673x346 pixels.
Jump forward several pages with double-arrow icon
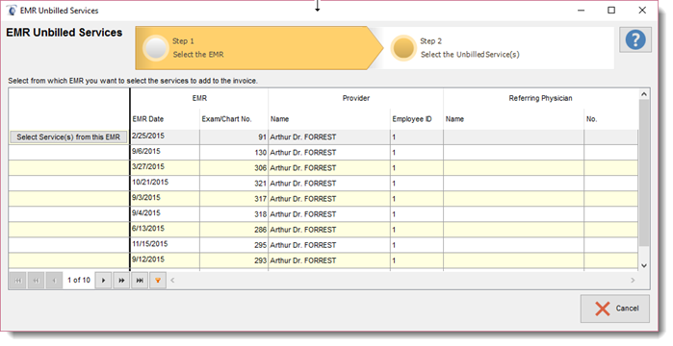[x=121, y=281]
